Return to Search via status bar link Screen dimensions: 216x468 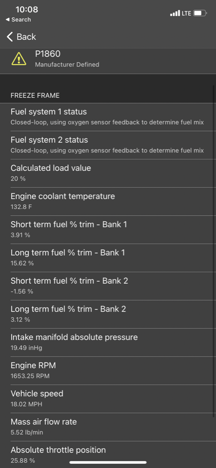(x=18, y=20)
